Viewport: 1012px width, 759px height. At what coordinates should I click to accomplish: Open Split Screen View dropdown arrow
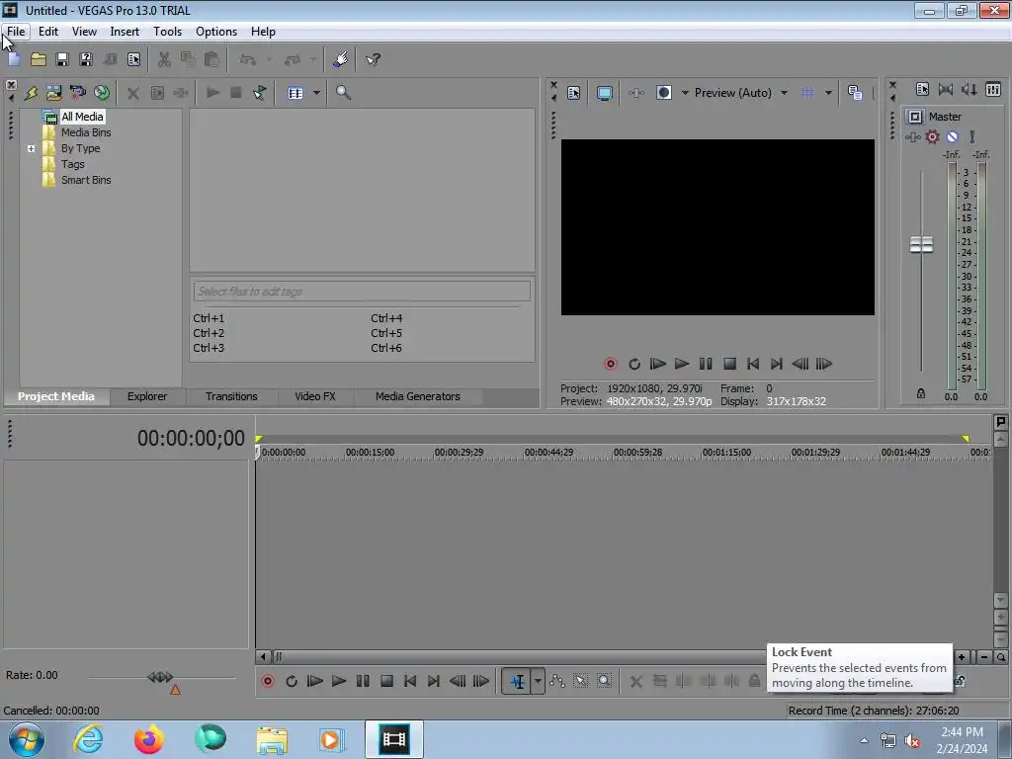coord(685,93)
